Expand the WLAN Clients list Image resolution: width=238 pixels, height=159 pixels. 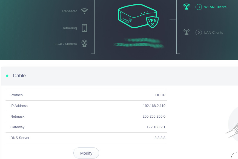click(215, 7)
